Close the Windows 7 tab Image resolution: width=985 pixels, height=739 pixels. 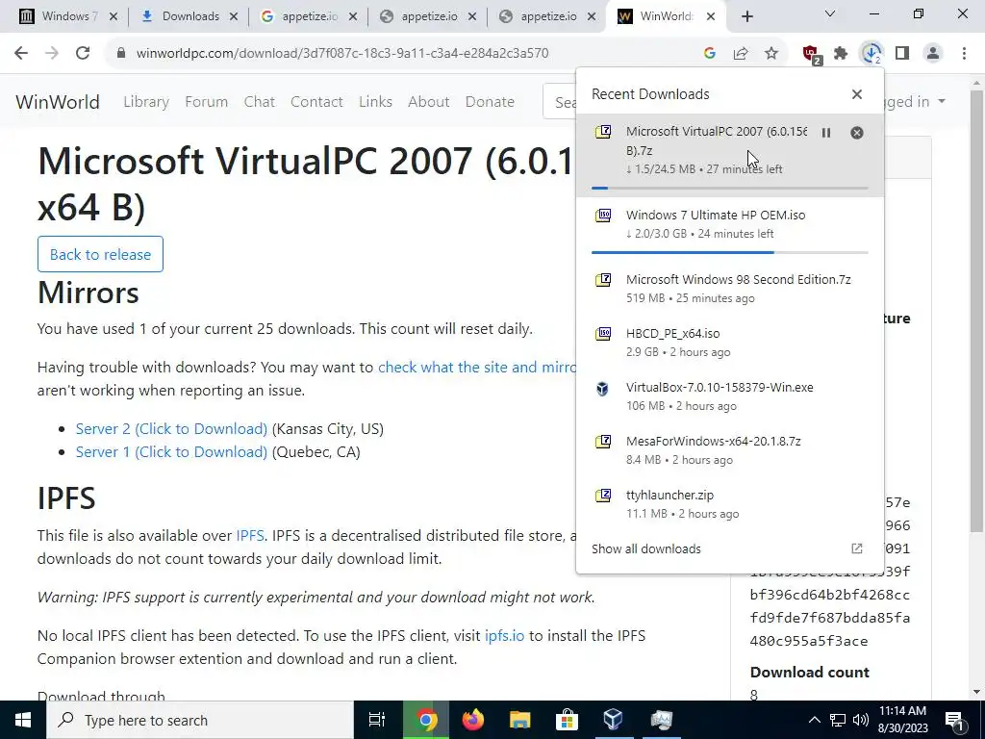pyautogui.click(x=114, y=17)
